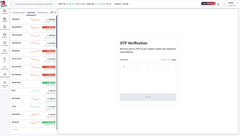240x136 pixels.
Task: Click the flame hot stocks icon
Action: pos(52,13)
